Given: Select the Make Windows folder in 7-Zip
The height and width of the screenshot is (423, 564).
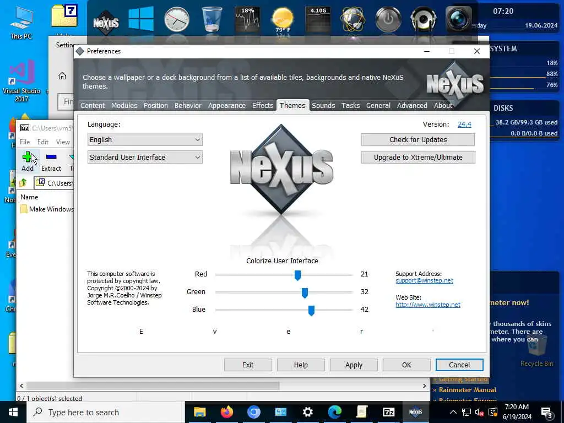Looking at the screenshot, I should click(x=47, y=209).
